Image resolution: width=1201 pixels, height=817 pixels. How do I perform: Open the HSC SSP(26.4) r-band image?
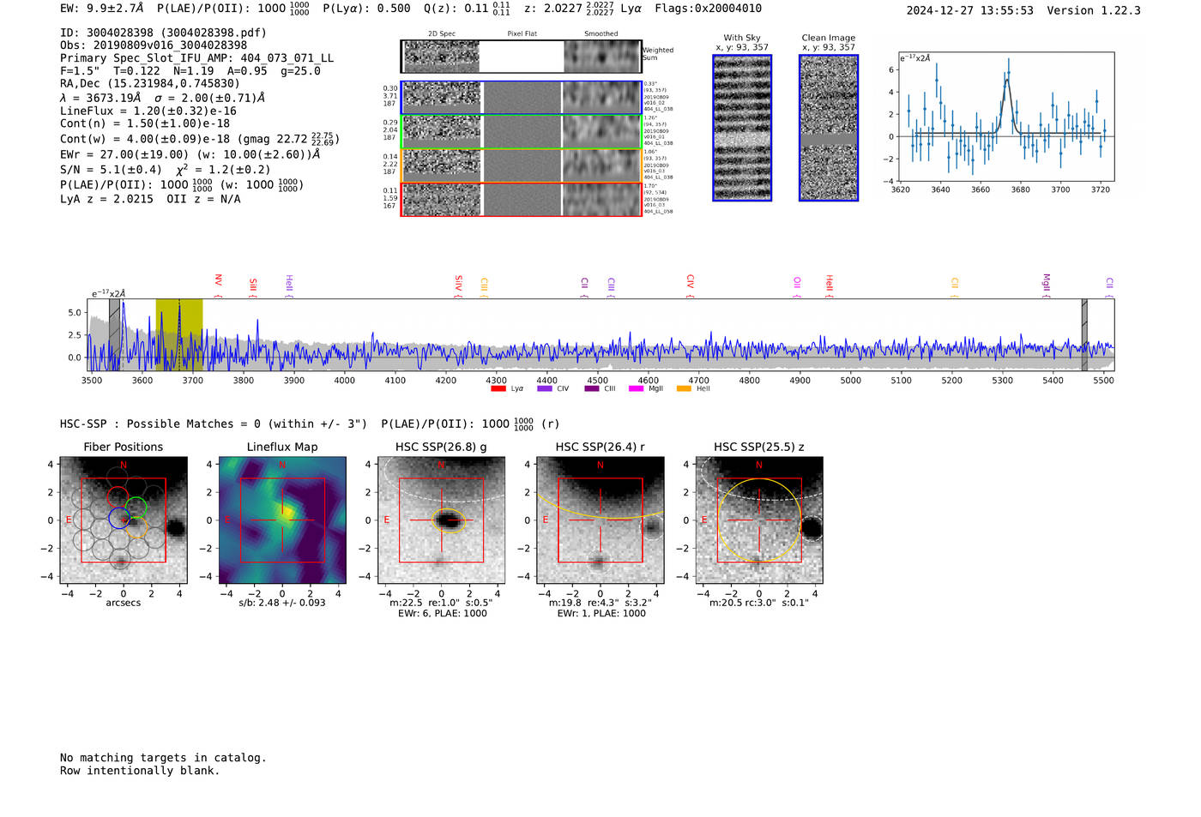(x=600, y=520)
